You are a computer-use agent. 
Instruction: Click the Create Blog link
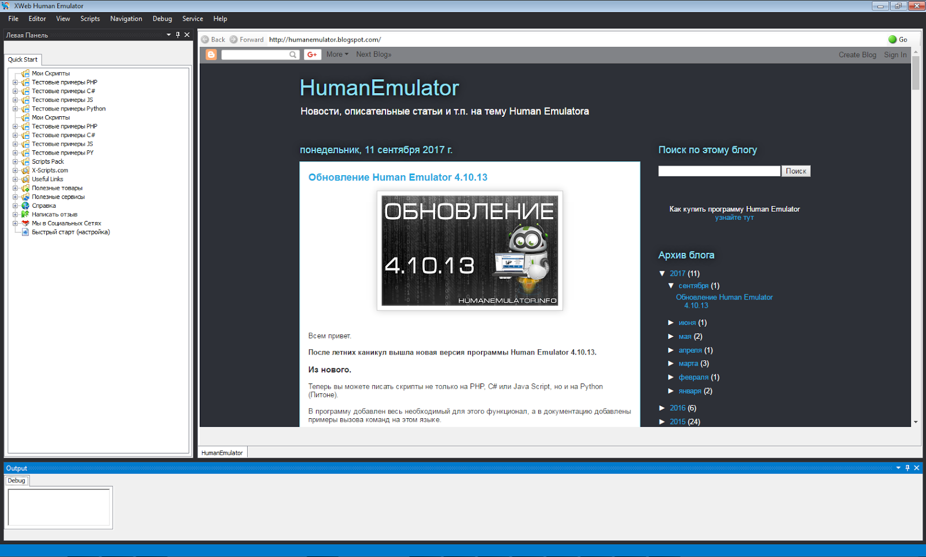[x=857, y=55]
